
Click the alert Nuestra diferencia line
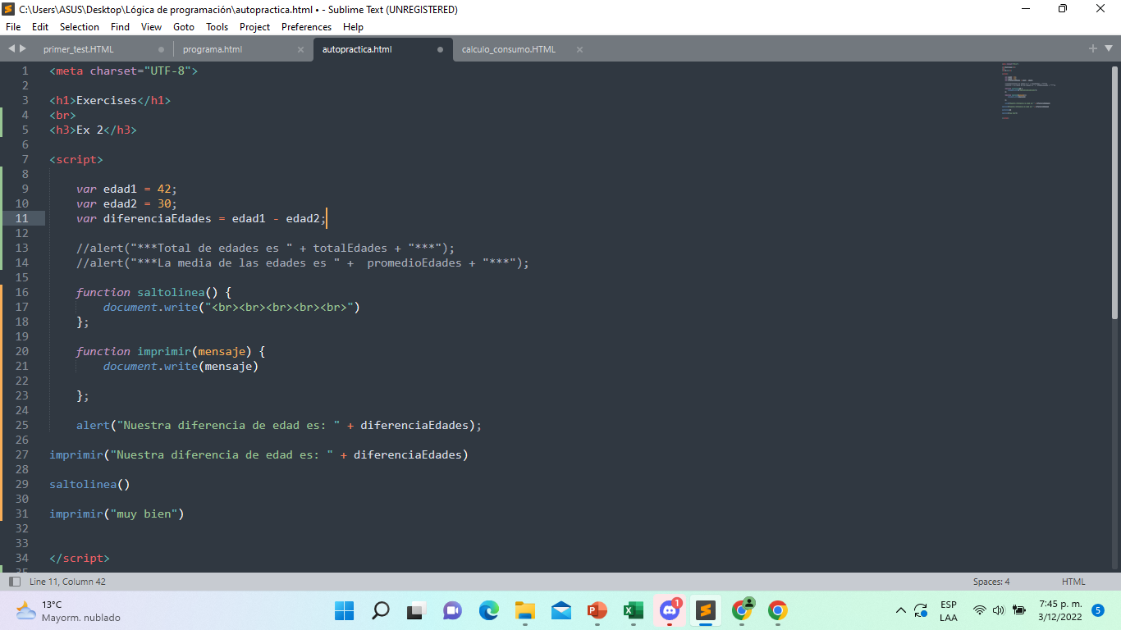point(279,425)
